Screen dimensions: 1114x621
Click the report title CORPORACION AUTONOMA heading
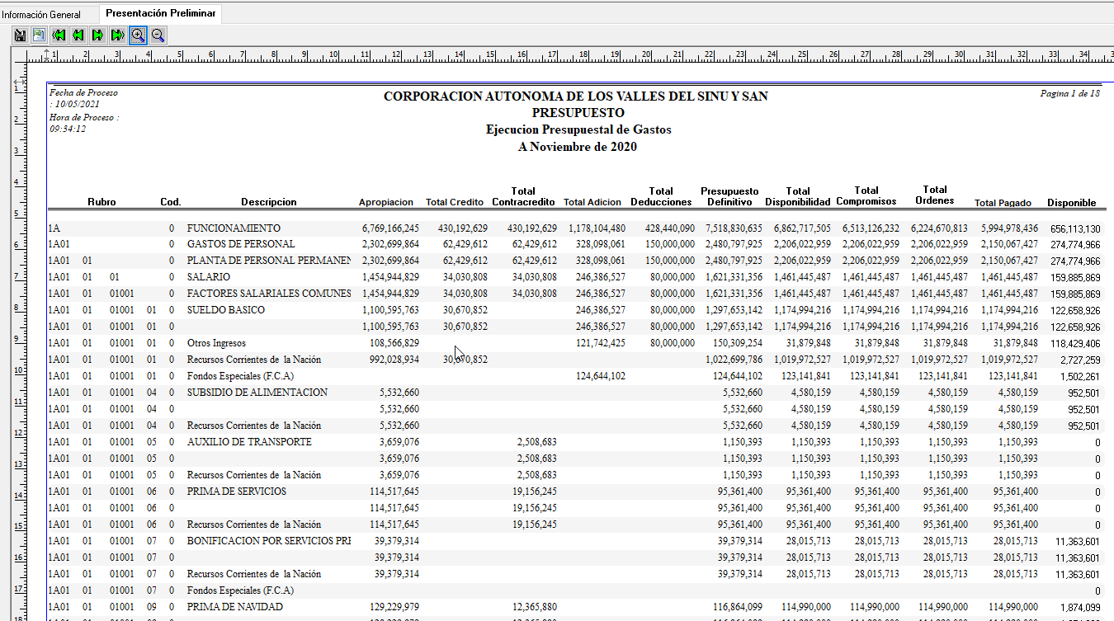575,96
